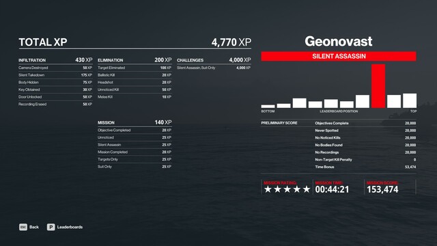The height and width of the screenshot is (246, 437).
Task: Select the Challenges XP header
Action: (x=214, y=60)
